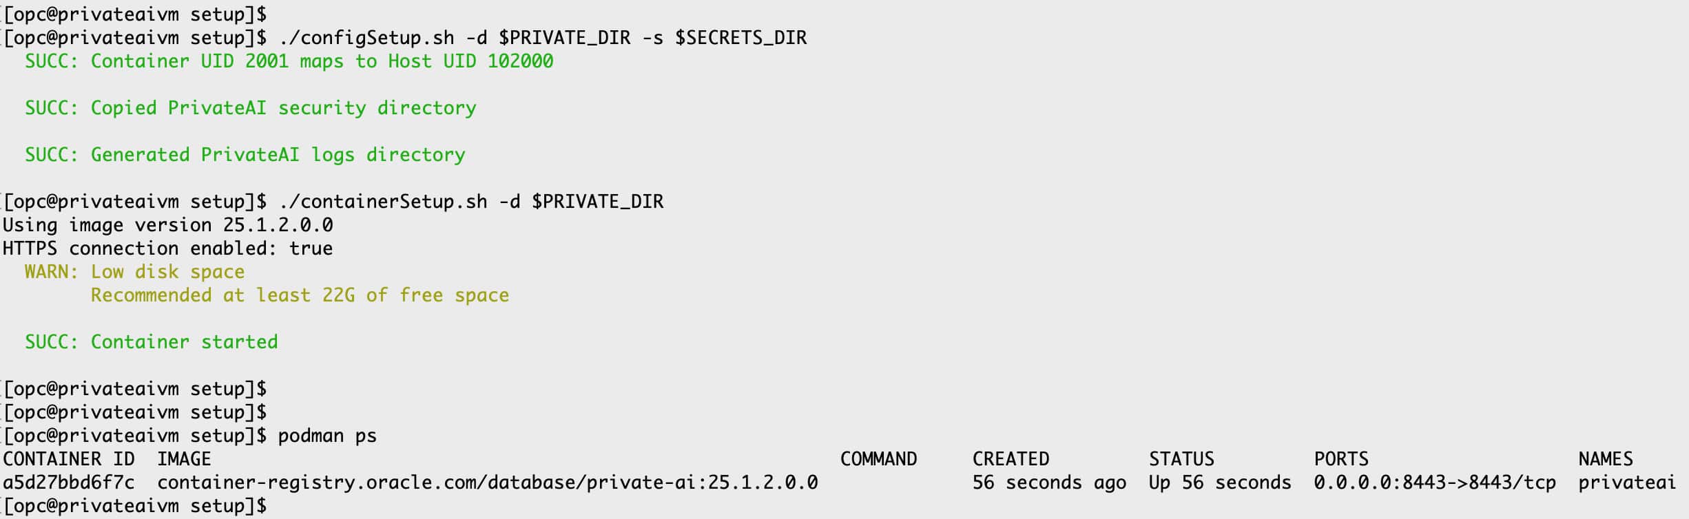The height and width of the screenshot is (519, 1689).
Task: Click the PORTS column header
Action: 1341,459
